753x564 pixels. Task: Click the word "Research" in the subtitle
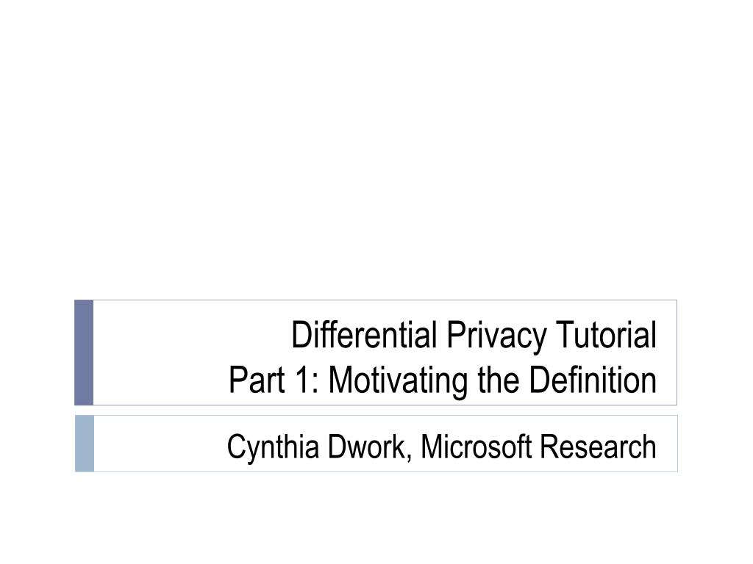tap(599, 446)
